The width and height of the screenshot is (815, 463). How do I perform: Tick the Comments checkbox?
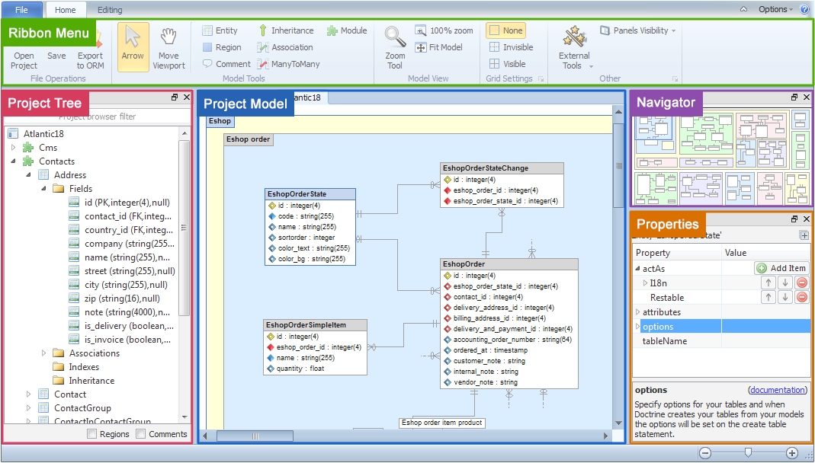coord(141,434)
